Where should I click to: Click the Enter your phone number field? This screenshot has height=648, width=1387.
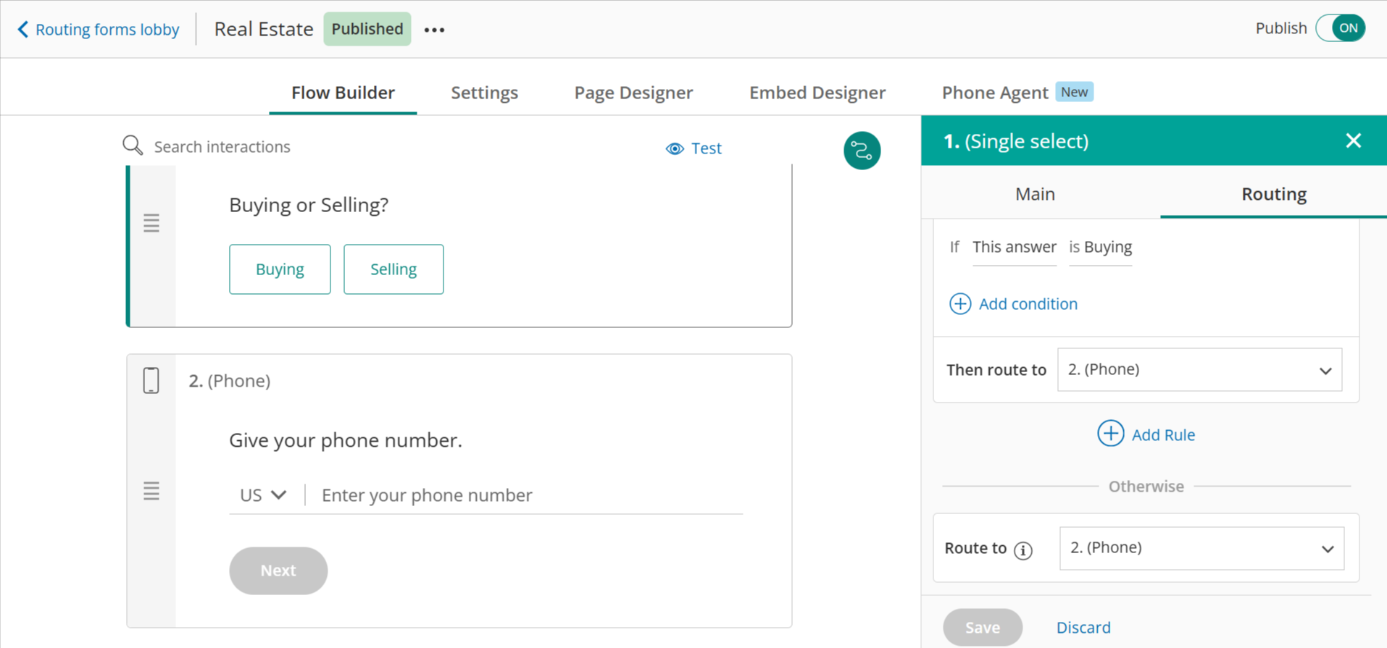(531, 495)
